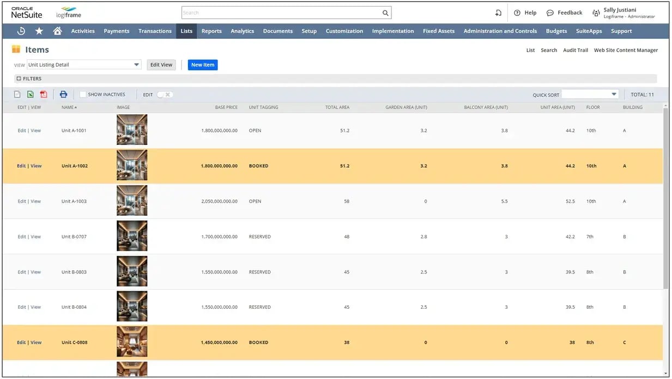
Task: Open the Fixed Assets menu
Action: (439, 31)
